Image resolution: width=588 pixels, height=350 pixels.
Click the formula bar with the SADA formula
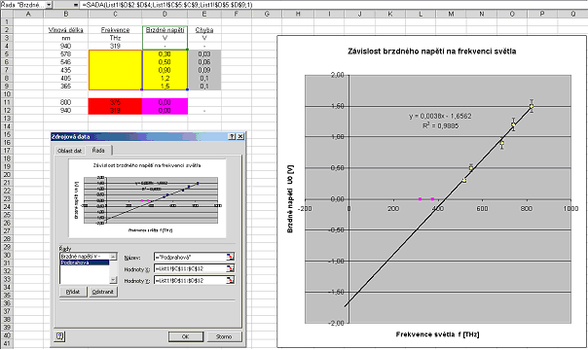pos(334,5)
